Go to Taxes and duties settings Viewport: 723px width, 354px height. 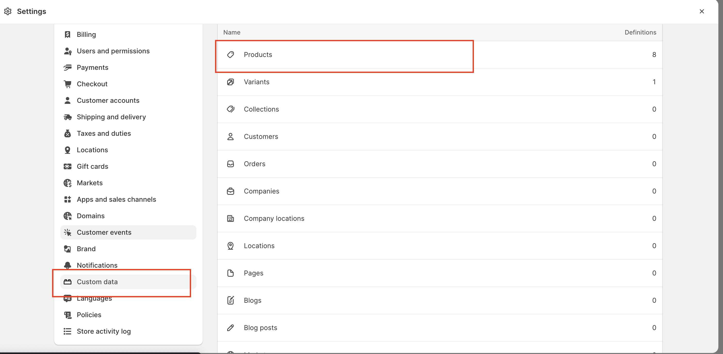pos(104,133)
